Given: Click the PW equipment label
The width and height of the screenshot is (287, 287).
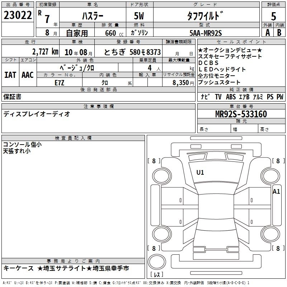Looking at the screenshot, I should (280, 97).
